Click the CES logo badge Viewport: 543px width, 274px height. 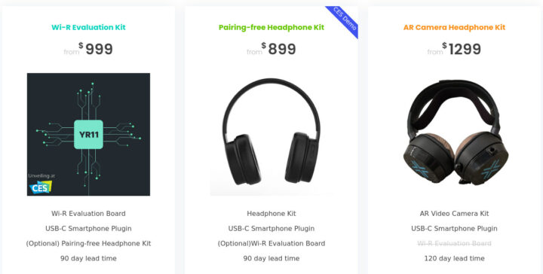41,187
